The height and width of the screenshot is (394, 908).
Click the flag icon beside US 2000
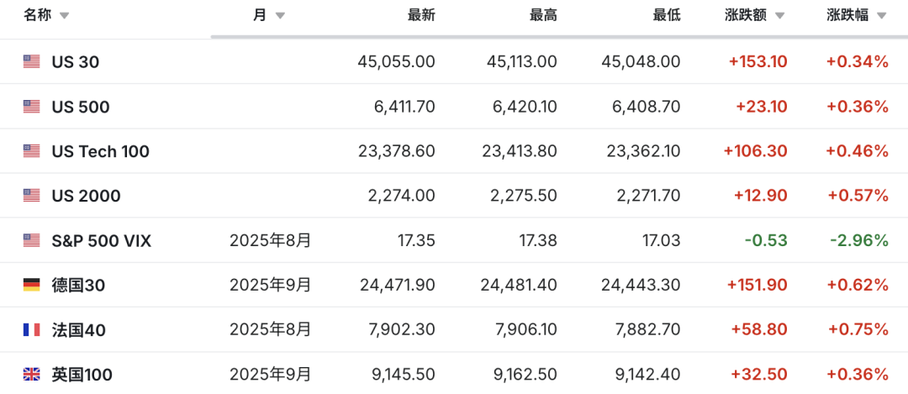click(31, 196)
